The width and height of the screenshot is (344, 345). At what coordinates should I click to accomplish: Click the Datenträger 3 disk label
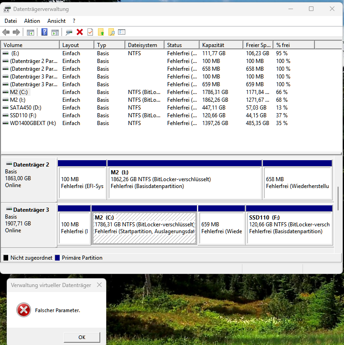[x=31, y=209]
